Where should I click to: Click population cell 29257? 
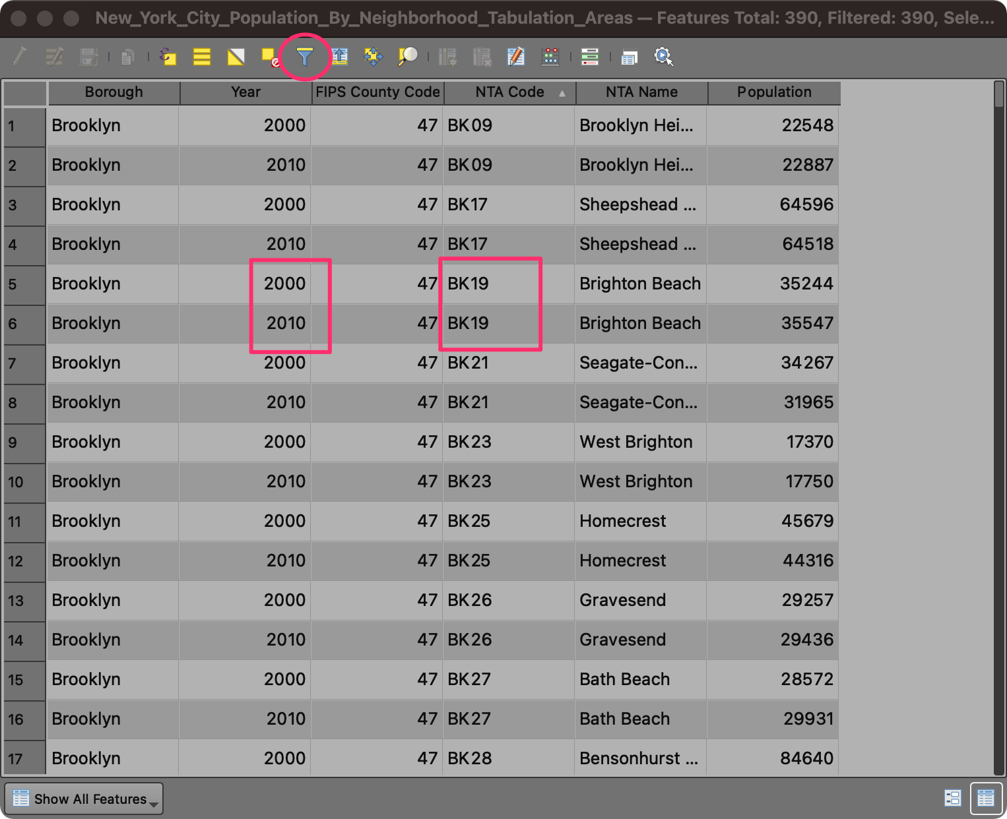[773, 601]
